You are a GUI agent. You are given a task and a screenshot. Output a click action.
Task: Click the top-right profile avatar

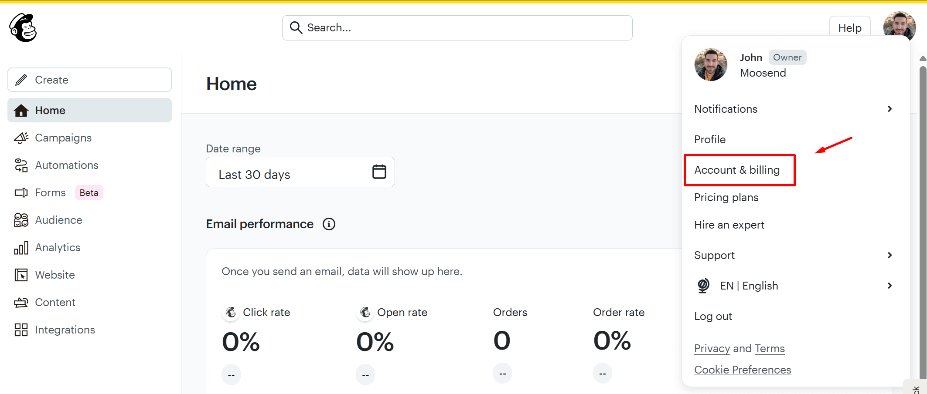click(x=899, y=25)
